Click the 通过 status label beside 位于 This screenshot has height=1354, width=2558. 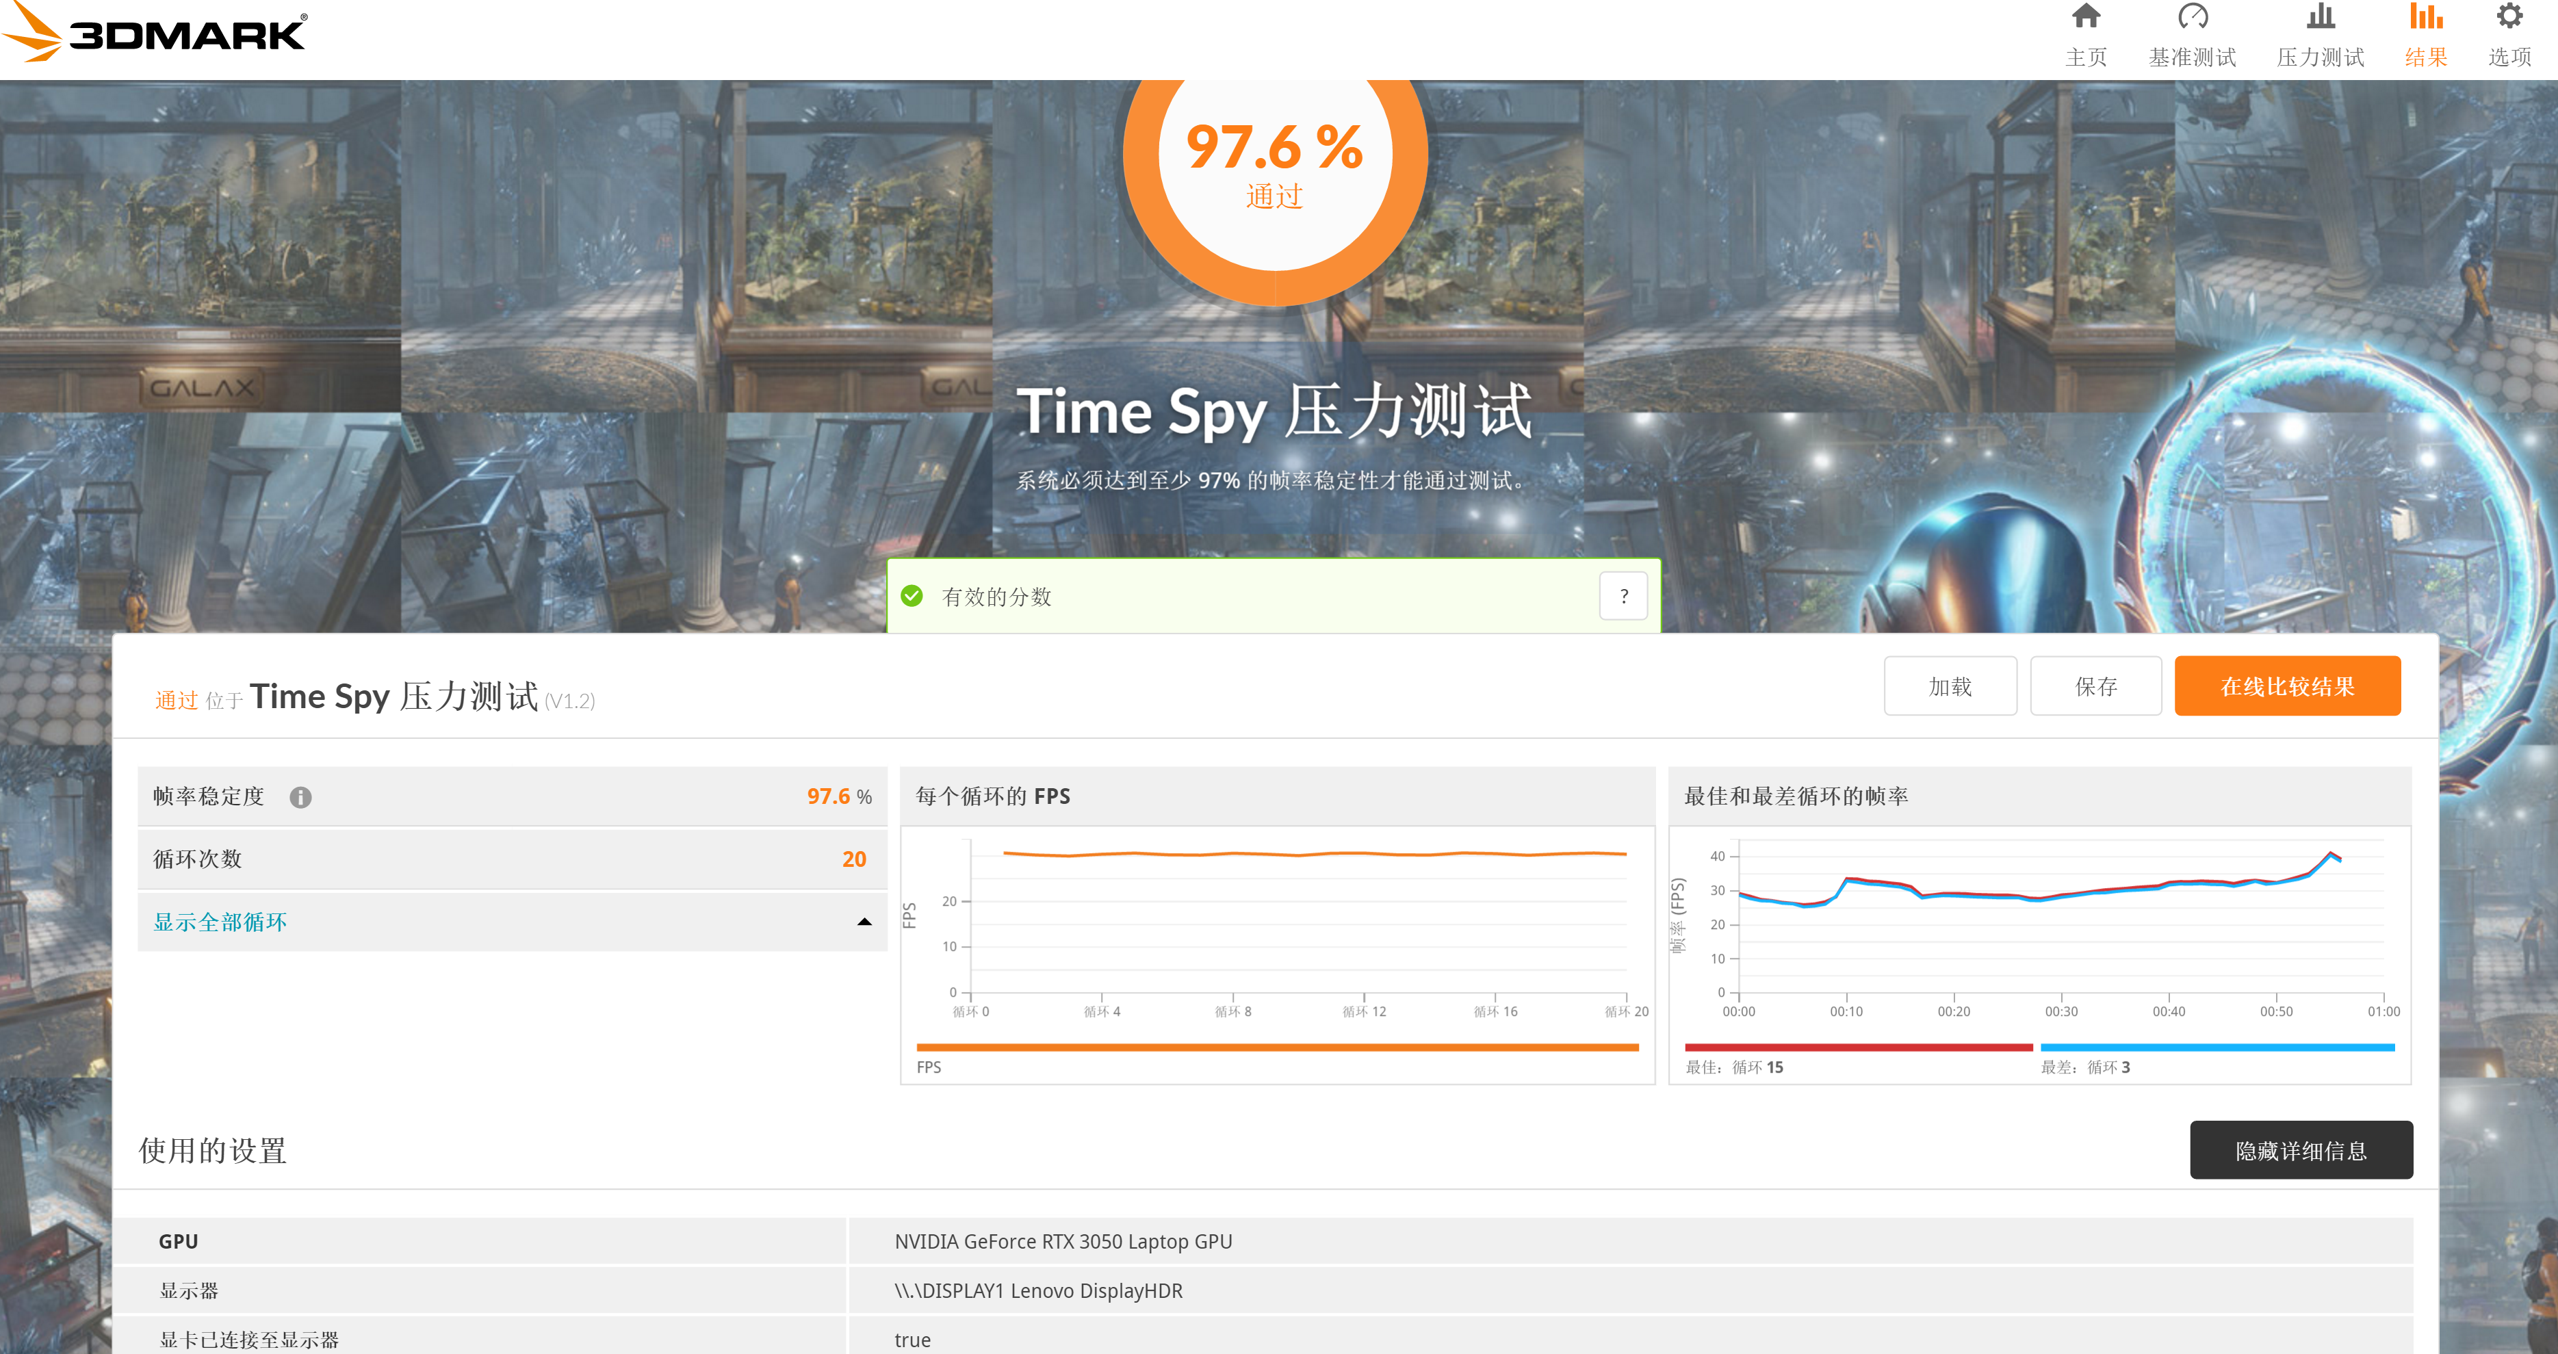tap(177, 701)
